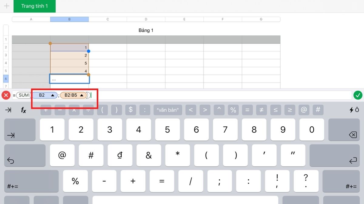Select column A header
364x204 pixels.
pyautogui.click(x=31, y=19)
